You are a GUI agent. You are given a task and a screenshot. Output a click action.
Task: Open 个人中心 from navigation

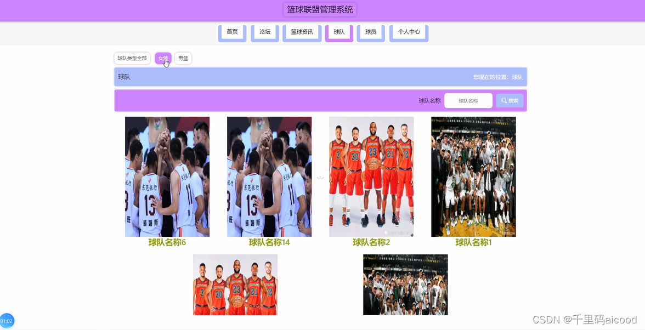tap(409, 32)
